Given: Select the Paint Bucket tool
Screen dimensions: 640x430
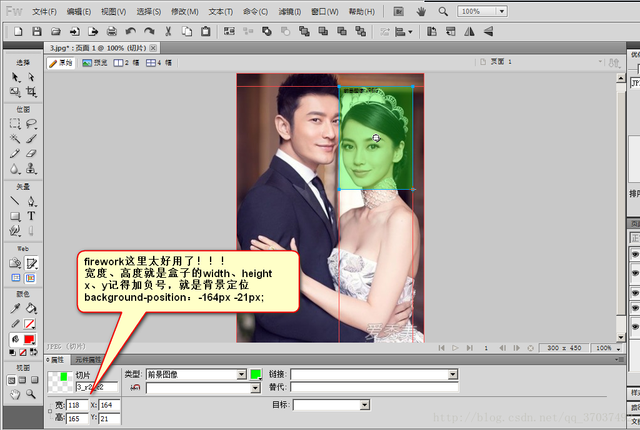Looking at the screenshot, I should pyautogui.click(x=31, y=308).
